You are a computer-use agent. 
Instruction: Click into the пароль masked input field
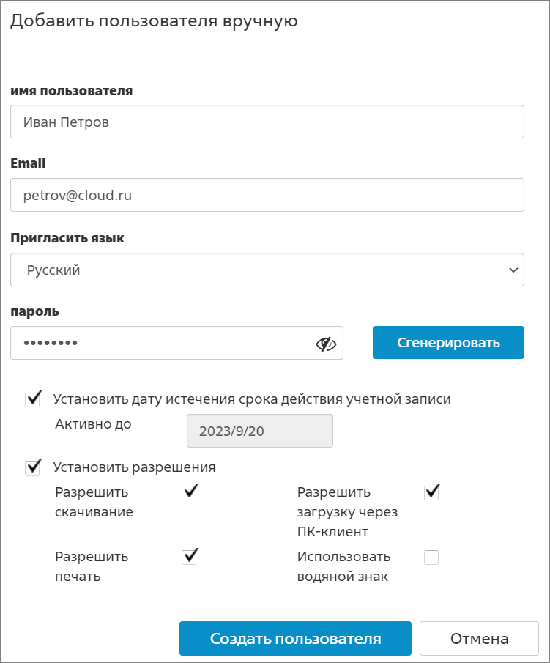point(176,343)
